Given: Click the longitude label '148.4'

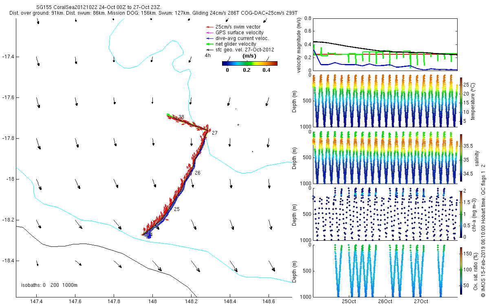Looking at the screenshot, I should 230,302.
